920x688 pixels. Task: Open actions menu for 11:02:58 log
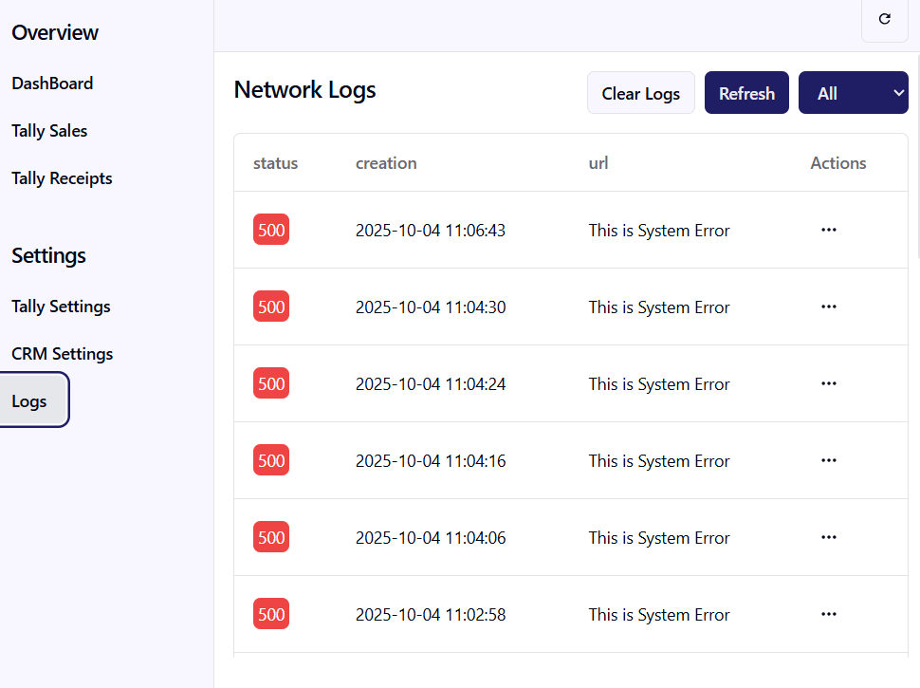pos(828,614)
